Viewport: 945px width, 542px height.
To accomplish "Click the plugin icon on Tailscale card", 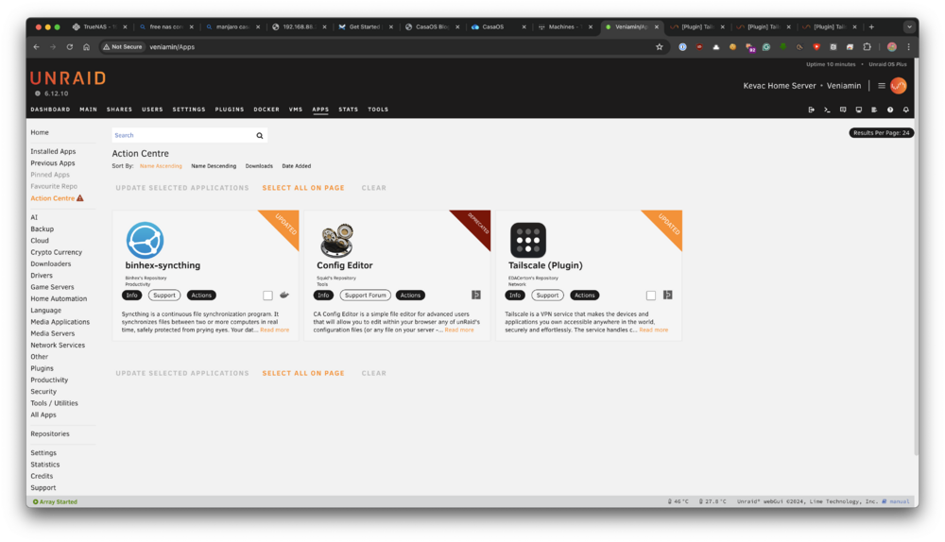I will [x=668, y=296].
